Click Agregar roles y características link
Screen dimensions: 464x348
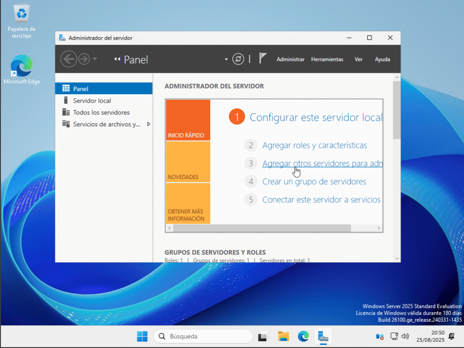coord(314,145)
